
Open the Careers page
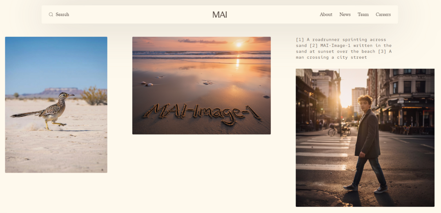click(x=383, y=14)
